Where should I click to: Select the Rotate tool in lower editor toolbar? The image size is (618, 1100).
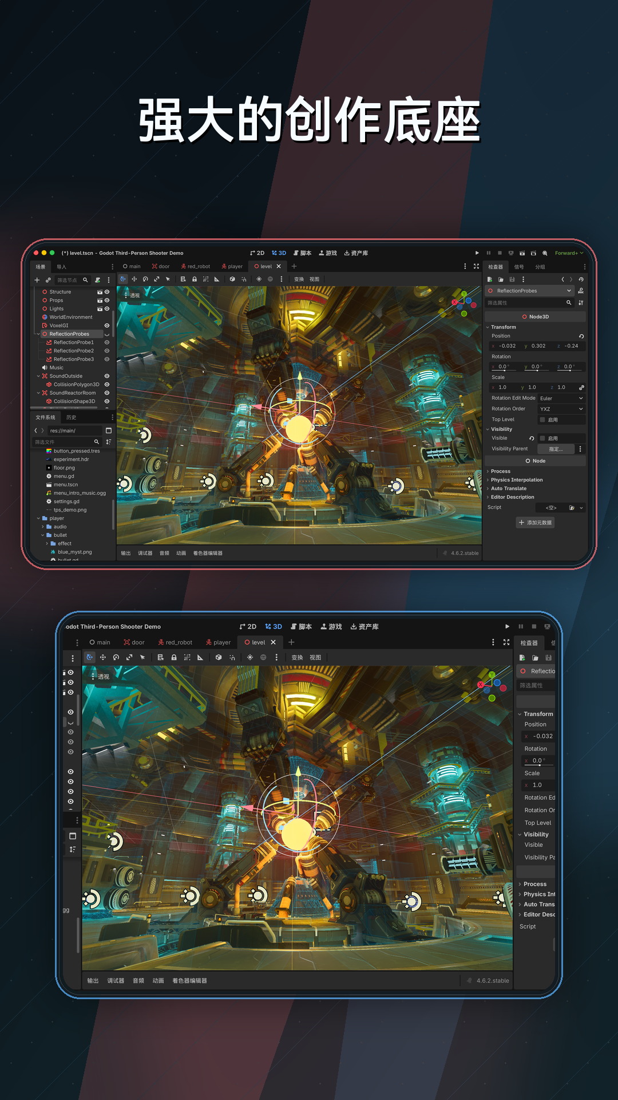pos(116,657)
